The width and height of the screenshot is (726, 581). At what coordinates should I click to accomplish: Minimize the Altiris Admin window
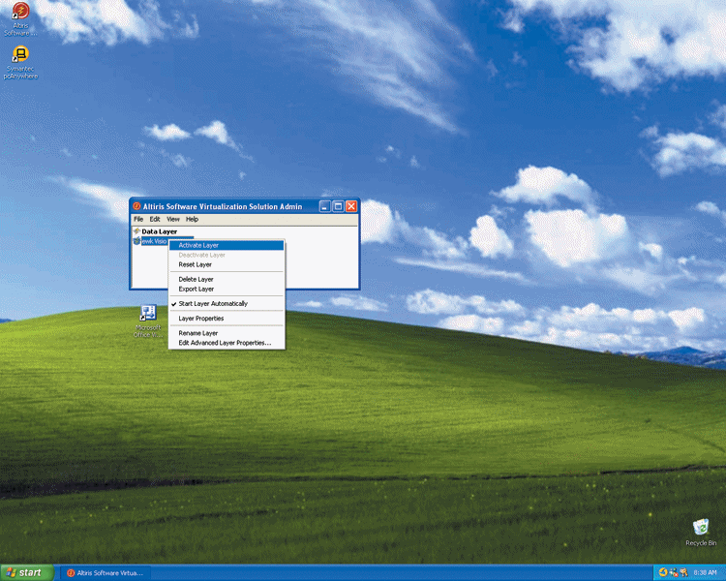tap(325, 206)
